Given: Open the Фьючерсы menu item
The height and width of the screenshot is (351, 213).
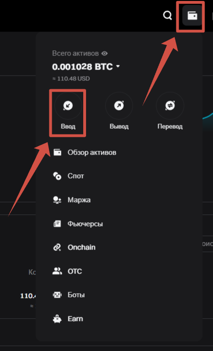Looking at the screenshot, I should tap(85, 224).
